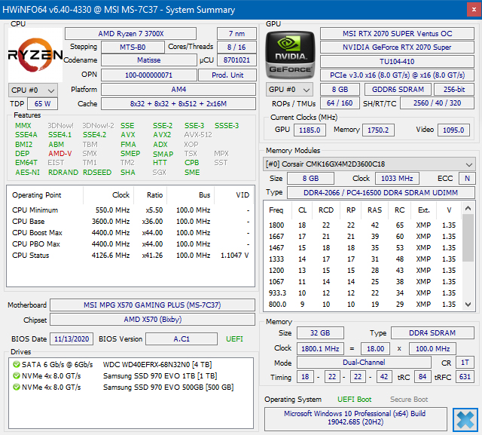The width and height of the screenshot is (482, 435).
Task: Click the greyed AVX-512 feature label
Action: pyautogui.click(x=198, y=135)
